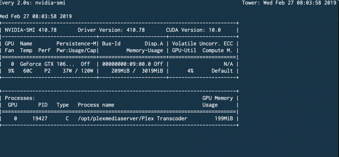Click process memory usage '199MiB'
Screen dimensions: 339x157
pos(224,119)
